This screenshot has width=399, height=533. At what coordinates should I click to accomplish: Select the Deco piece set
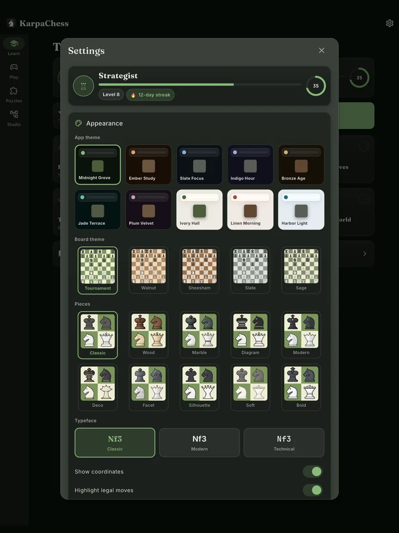[x=98, y=387]
